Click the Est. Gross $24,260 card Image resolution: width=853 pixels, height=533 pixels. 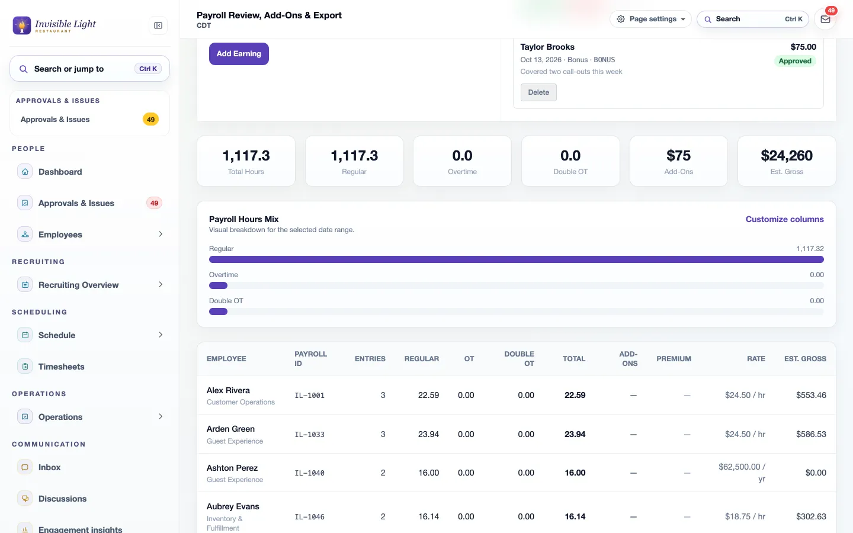pyautogui.click(x=787, y=161)
